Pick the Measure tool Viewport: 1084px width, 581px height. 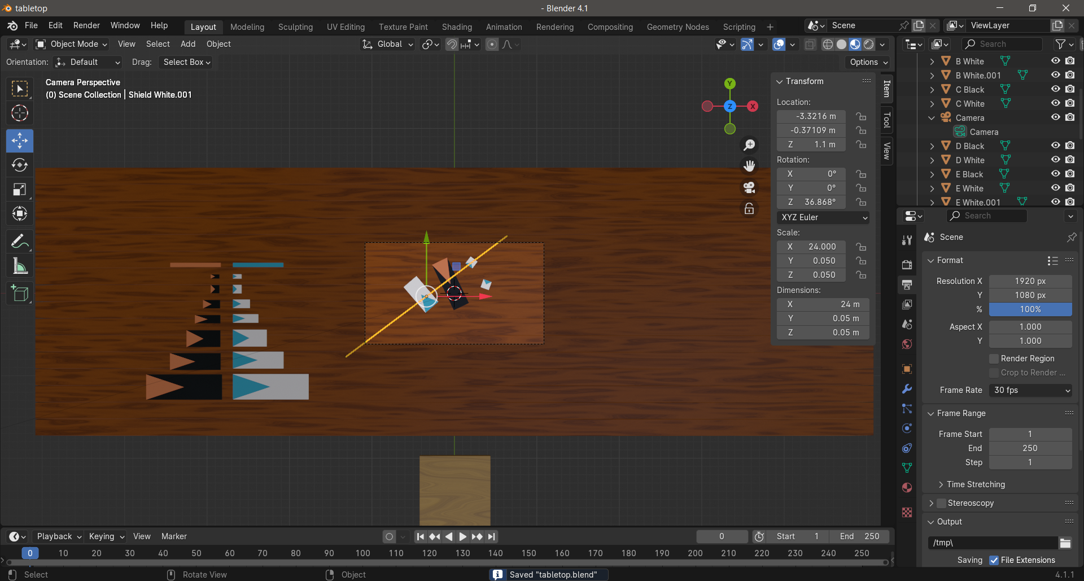coord(20,266)
